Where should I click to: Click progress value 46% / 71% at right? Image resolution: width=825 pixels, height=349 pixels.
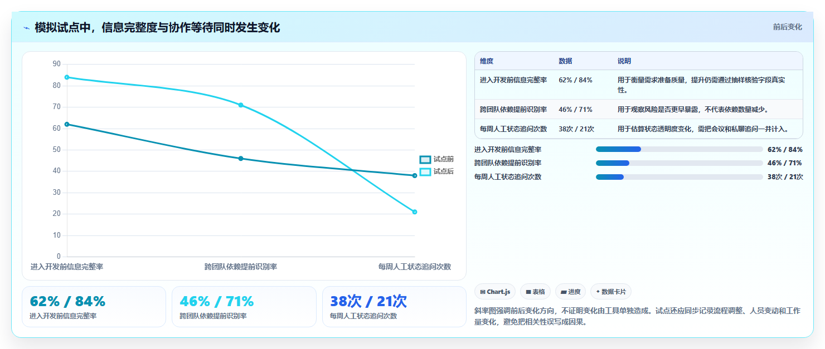pos(785,163)
